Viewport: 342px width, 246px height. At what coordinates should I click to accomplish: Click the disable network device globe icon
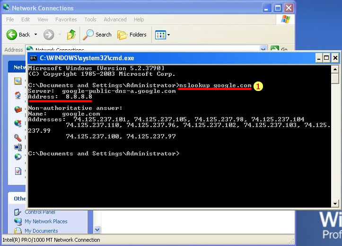pos(18,123)
